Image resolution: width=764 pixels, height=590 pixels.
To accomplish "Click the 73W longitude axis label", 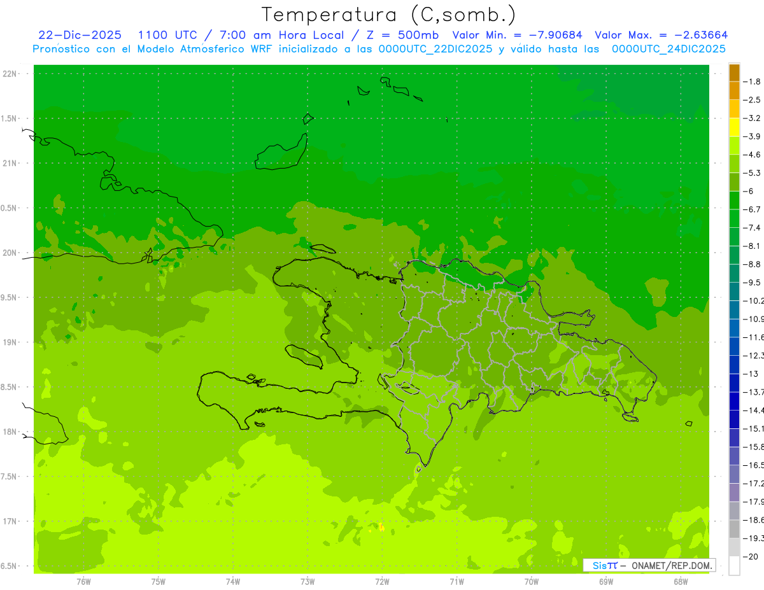I will [308, 581].
